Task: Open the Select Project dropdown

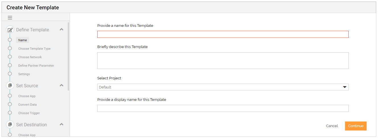Action: [x=223, y=87]
